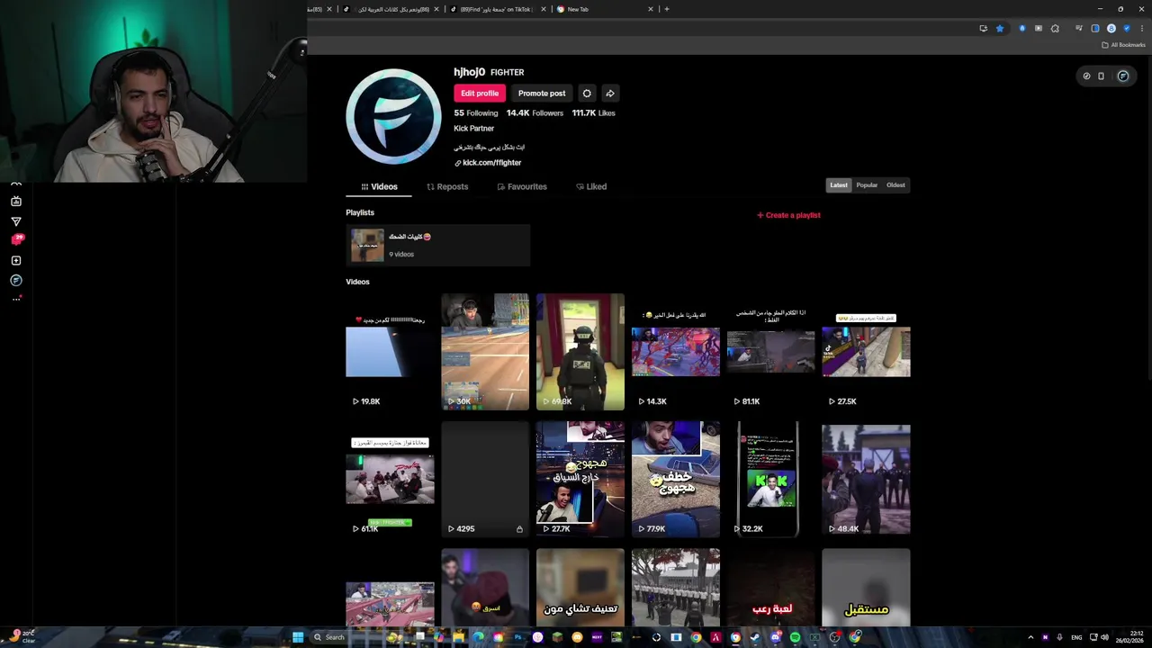The height and width of the screenshot is (648, 1152).
Task: Switch to the Videos tab
Action: (x=379, y=186)
